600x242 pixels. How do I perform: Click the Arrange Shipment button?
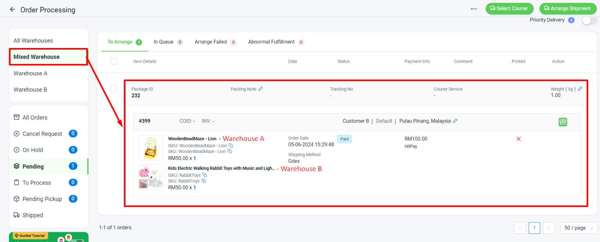click(568, 8)
